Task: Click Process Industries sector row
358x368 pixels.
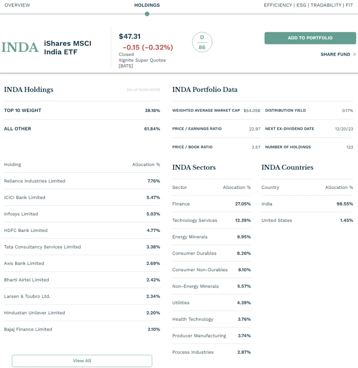Action: [x=212, y=352]
